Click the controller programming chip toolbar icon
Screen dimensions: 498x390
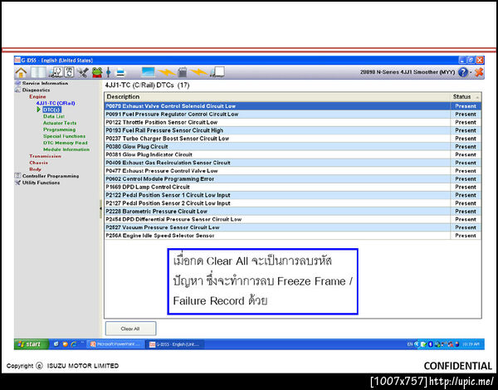click(x=69, y=72)
